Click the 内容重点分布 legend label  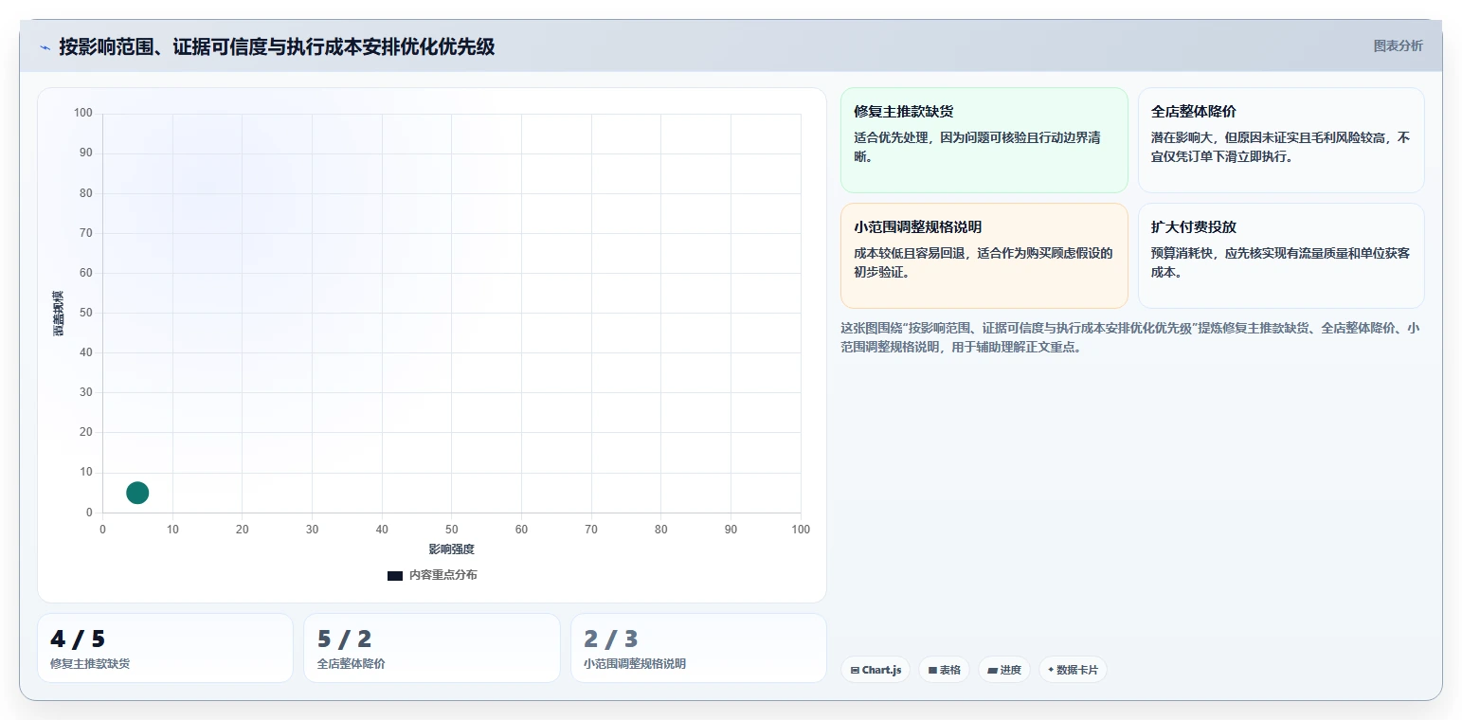click(x=443, y=575)
